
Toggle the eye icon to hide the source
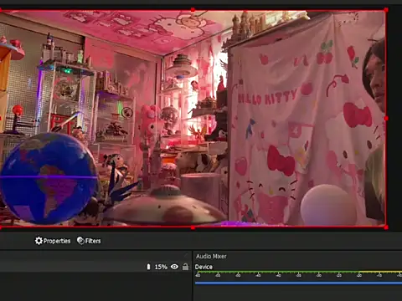click(x=174, y=267)
